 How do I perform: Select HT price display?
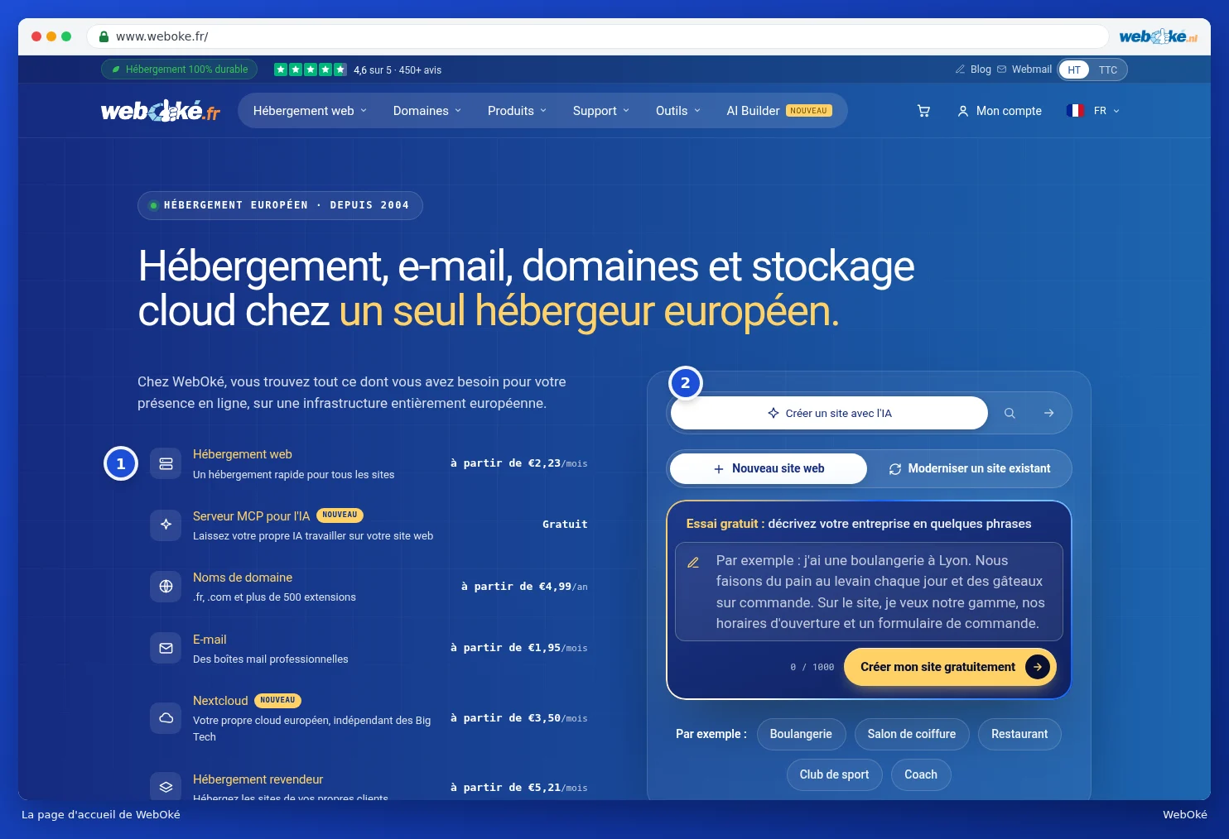(x=1074, y=70)
